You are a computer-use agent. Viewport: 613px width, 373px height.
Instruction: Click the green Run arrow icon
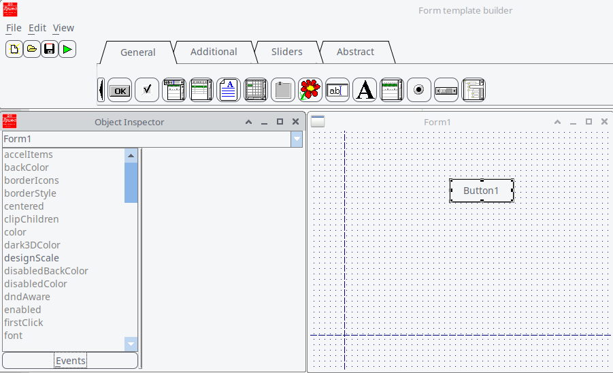(67, 49)
